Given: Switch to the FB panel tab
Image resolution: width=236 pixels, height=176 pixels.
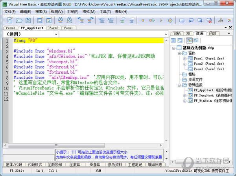Looking at the screenshot, I should pos(188,33).
